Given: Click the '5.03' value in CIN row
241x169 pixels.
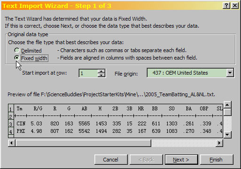Looking at the screenshot, I should [x=36, y=123].
